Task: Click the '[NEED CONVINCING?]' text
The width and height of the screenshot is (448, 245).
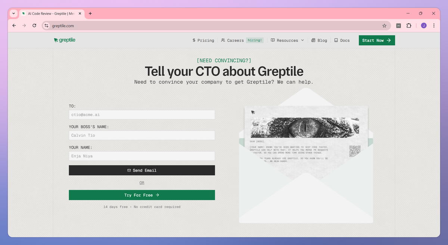Action: [224, 60]
